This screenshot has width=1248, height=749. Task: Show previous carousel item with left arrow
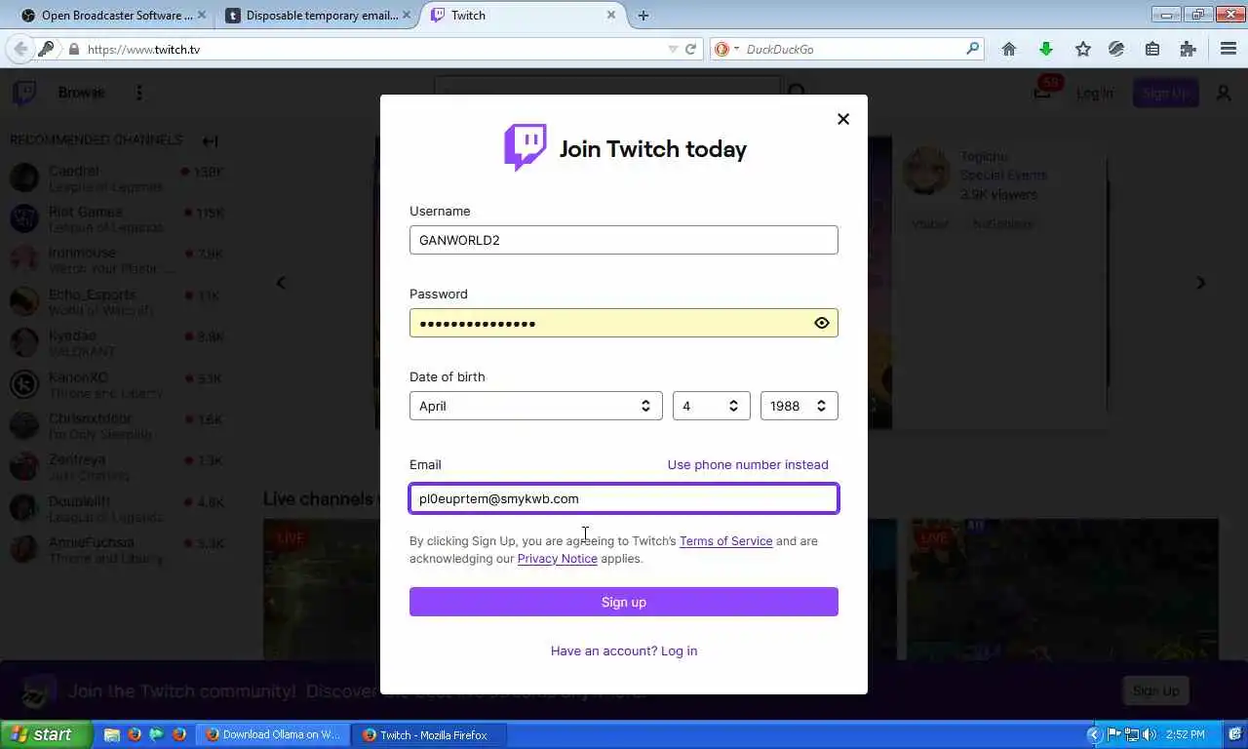coord(281,283)
